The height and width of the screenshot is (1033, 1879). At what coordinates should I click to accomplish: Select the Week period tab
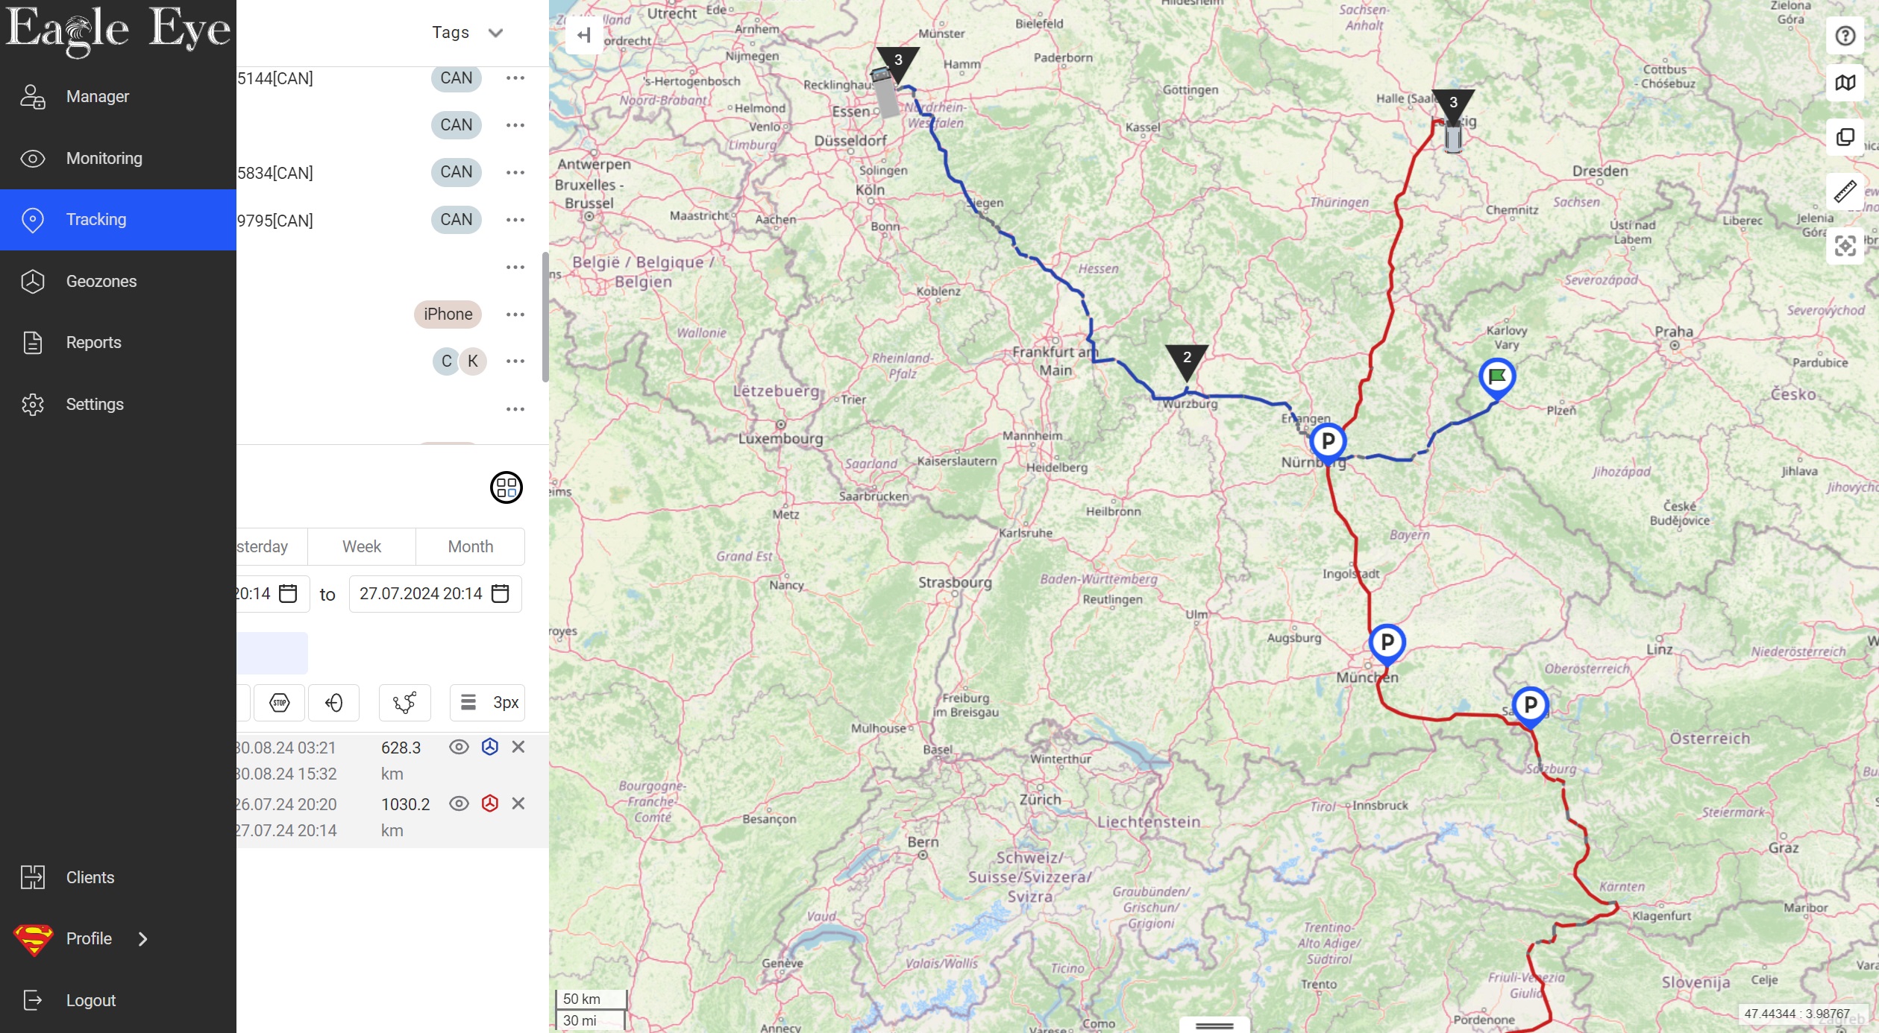tap(362, 546)
